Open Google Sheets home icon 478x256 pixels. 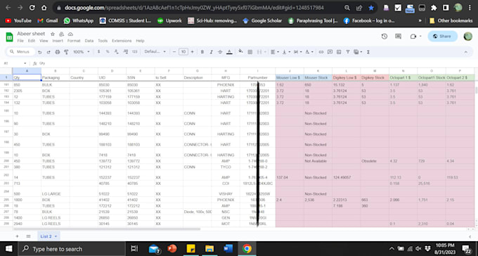9,37
